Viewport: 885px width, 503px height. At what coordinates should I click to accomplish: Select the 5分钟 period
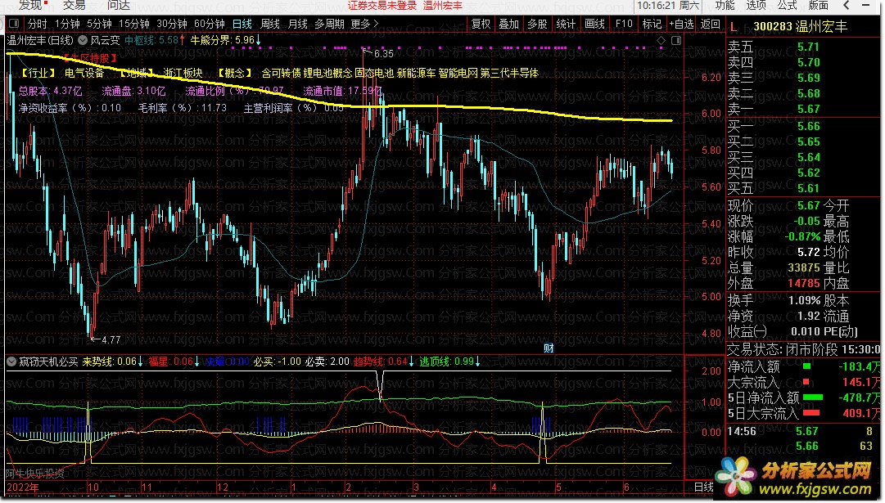click(99, 24)
